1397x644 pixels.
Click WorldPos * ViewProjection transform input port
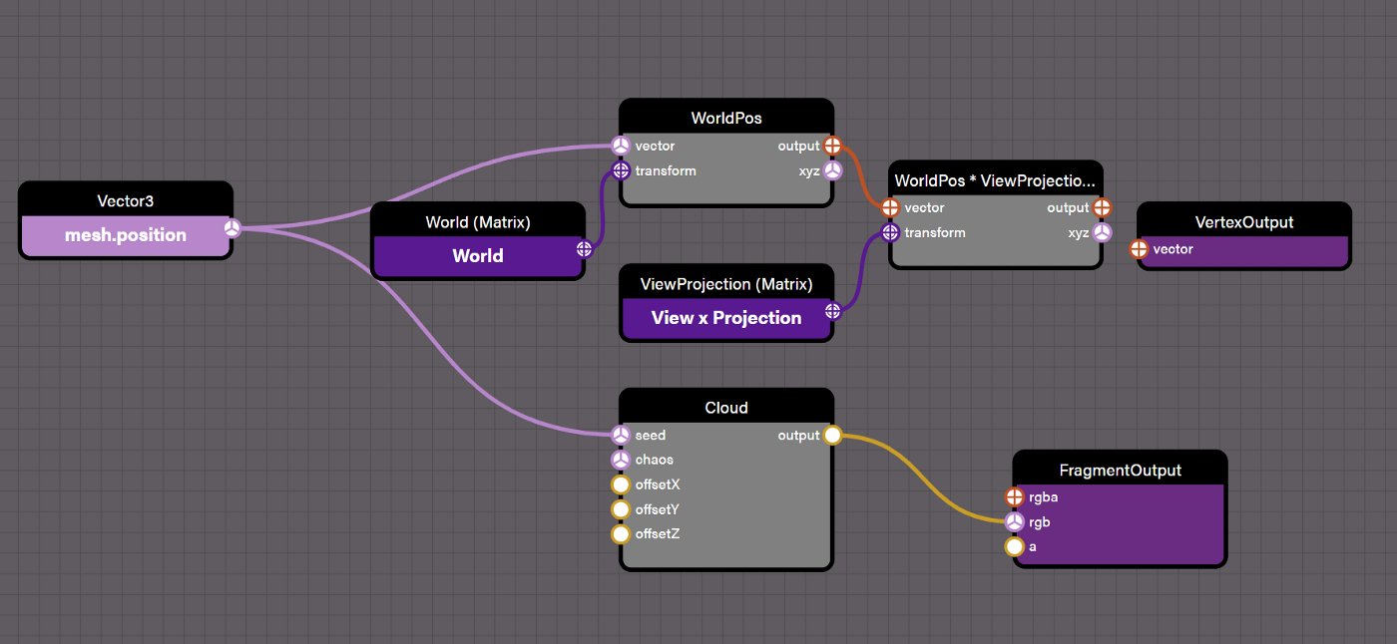coord(889,232)
